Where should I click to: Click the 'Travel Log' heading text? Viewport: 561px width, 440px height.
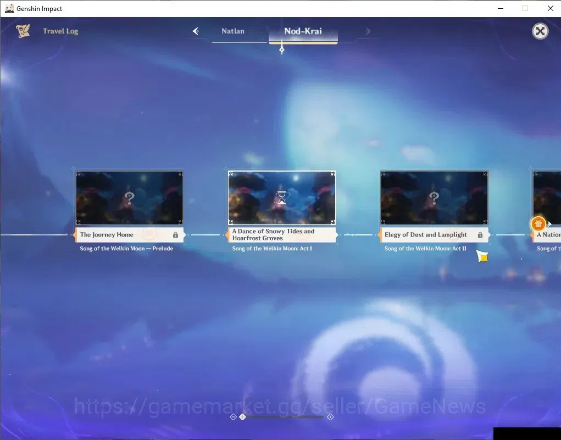(60, 31)
